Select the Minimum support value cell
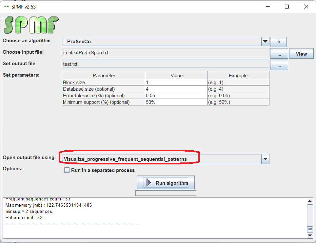Viewport: 316px width, 243px height. 176,102
